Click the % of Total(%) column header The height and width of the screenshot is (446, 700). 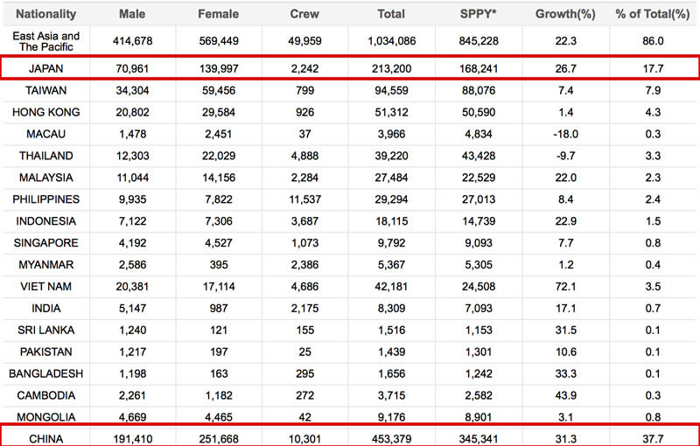click(652, 14)
